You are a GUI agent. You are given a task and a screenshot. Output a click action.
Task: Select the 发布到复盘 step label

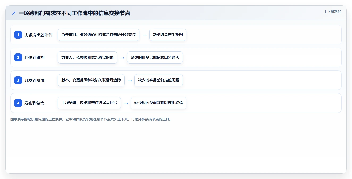[x=34, y=103]
